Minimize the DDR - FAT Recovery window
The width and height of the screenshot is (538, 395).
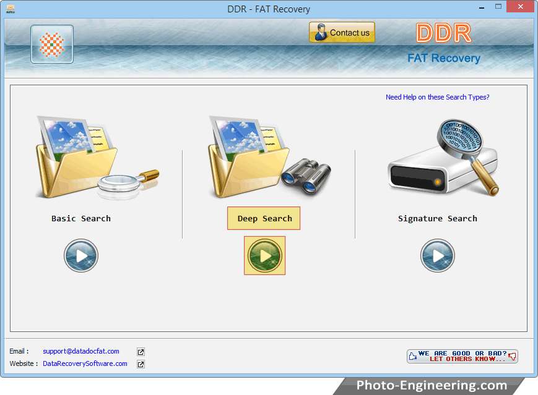click(x=482, y=7)
